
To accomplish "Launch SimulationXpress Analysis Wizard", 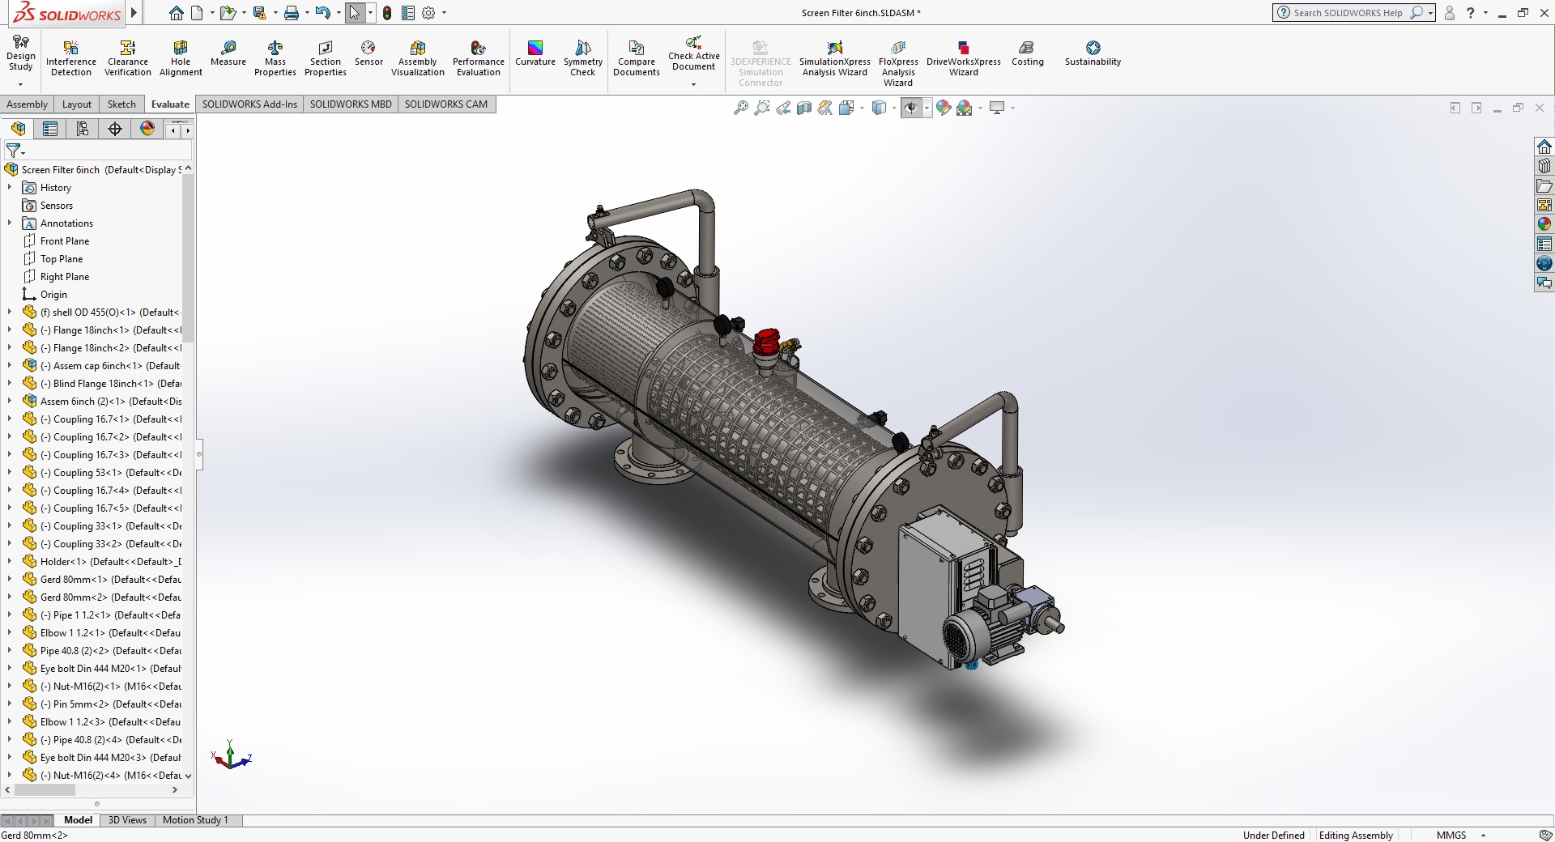I will click(835, 59).
